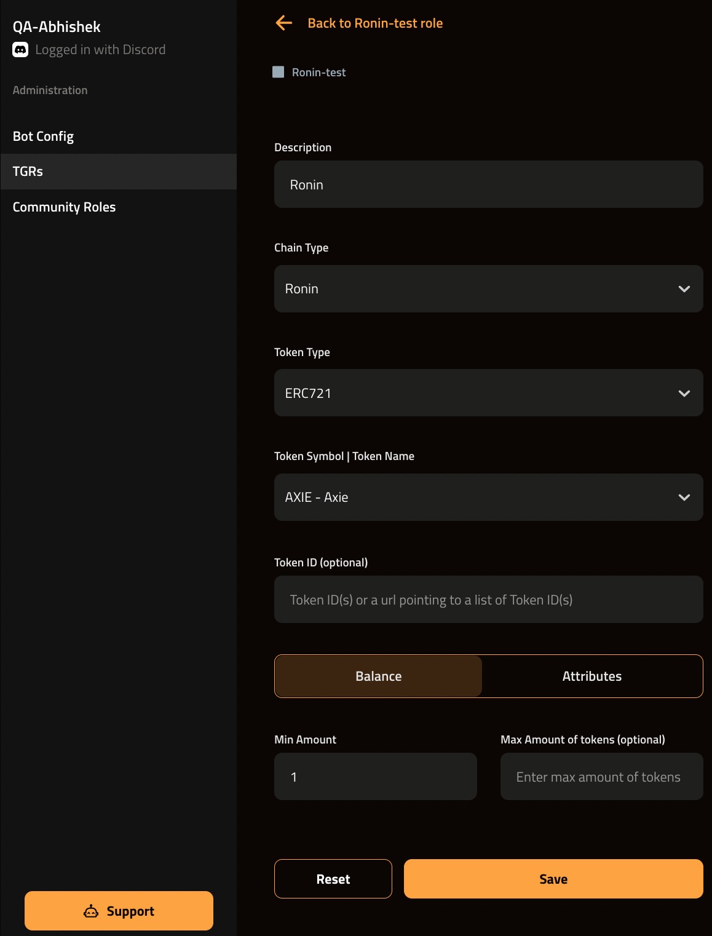
Task: Click the Min Amount field
Action: 375,777
